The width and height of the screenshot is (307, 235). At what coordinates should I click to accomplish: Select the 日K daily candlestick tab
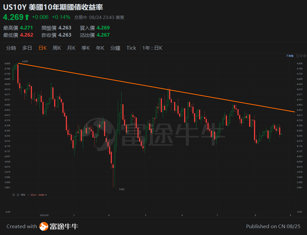(42, 48)
